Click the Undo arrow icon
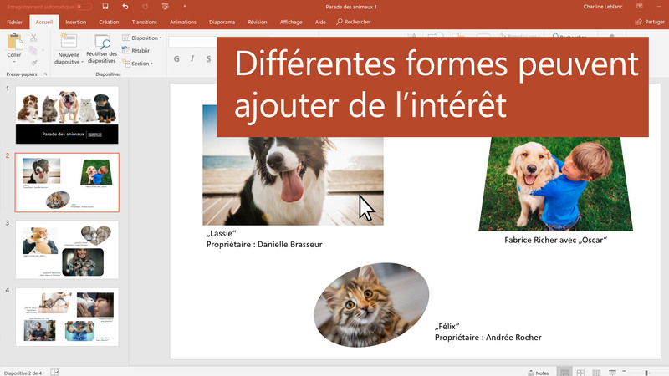Screen dimensions: 669x376 click(125, 7)
